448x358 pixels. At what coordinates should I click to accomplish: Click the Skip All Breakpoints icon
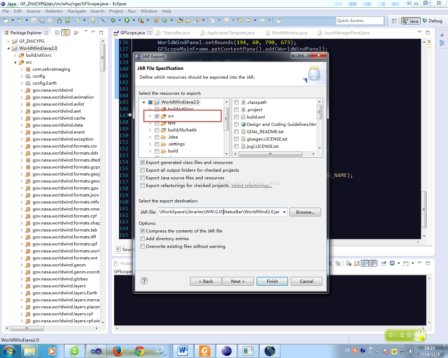(x=103, y=21)
